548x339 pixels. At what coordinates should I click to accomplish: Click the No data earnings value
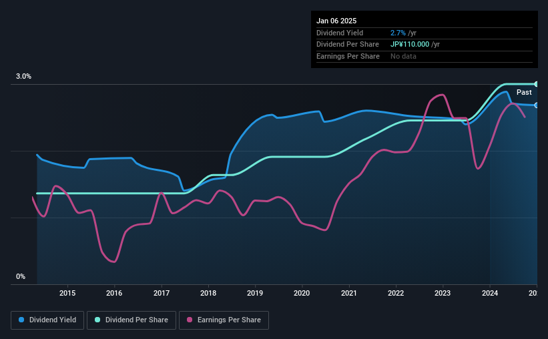coord(403,56)
